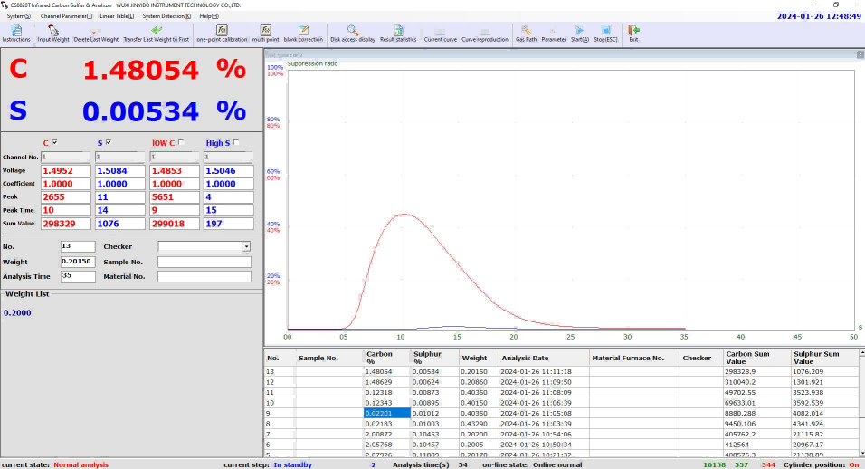Image resolution: width=865 pixels, height=469 pixels.
Task: Select weight 0.2000 in Weight List
Action: coord(18,313)
